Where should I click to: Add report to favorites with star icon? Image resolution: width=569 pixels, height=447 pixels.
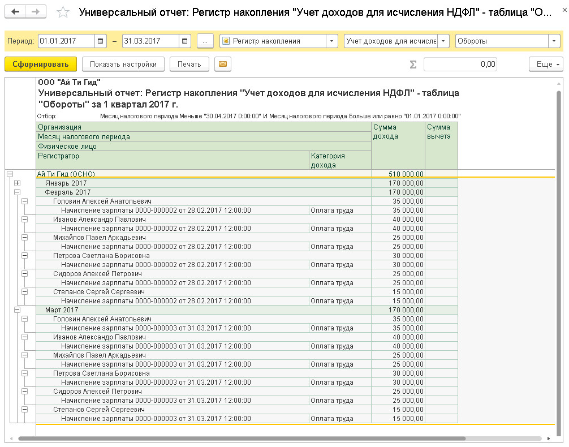(63, 12)
